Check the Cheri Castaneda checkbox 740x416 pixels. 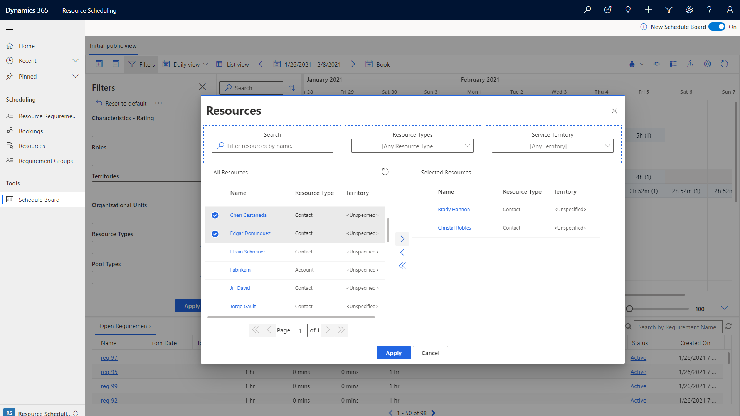pyautogui.click(x=215, y=215)
